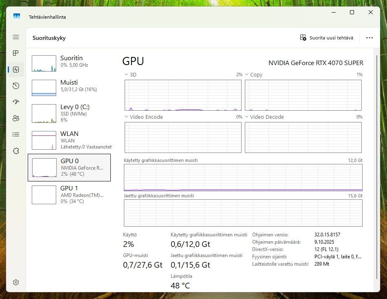Click the 48 °C temperature value at bottom

(x=180, y=286)
